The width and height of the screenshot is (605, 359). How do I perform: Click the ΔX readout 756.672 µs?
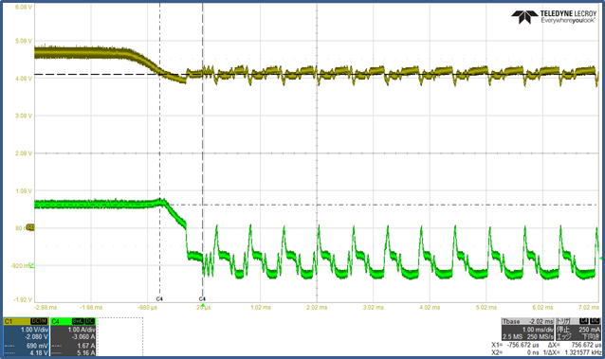586,345
